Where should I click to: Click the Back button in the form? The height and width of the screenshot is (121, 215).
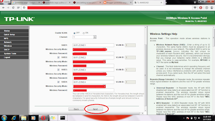click(76, 109)
